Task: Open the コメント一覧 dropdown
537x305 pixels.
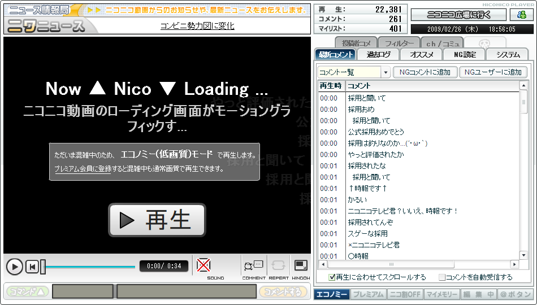Action: pos(386,72)
